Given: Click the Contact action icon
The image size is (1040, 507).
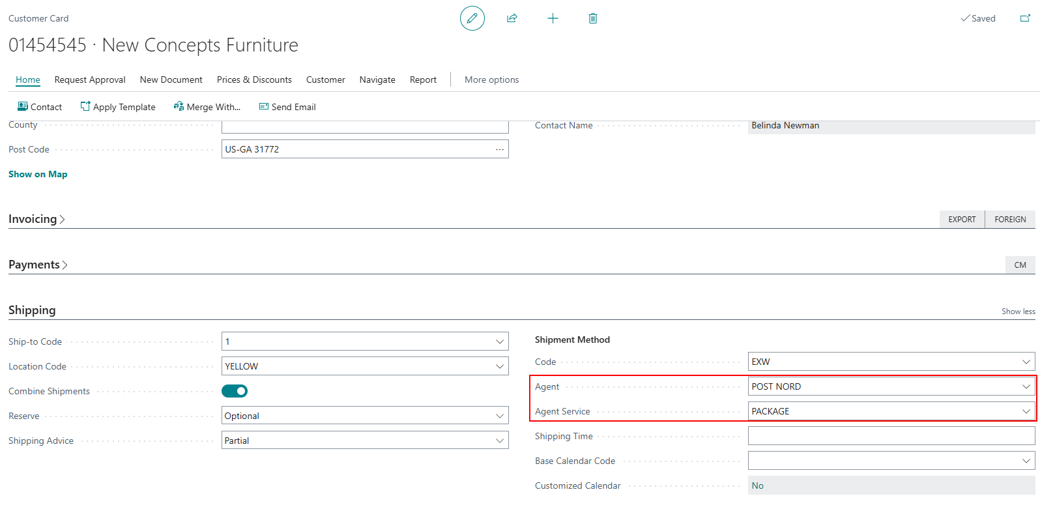Looking at the screenshot, I should [23, 106].
